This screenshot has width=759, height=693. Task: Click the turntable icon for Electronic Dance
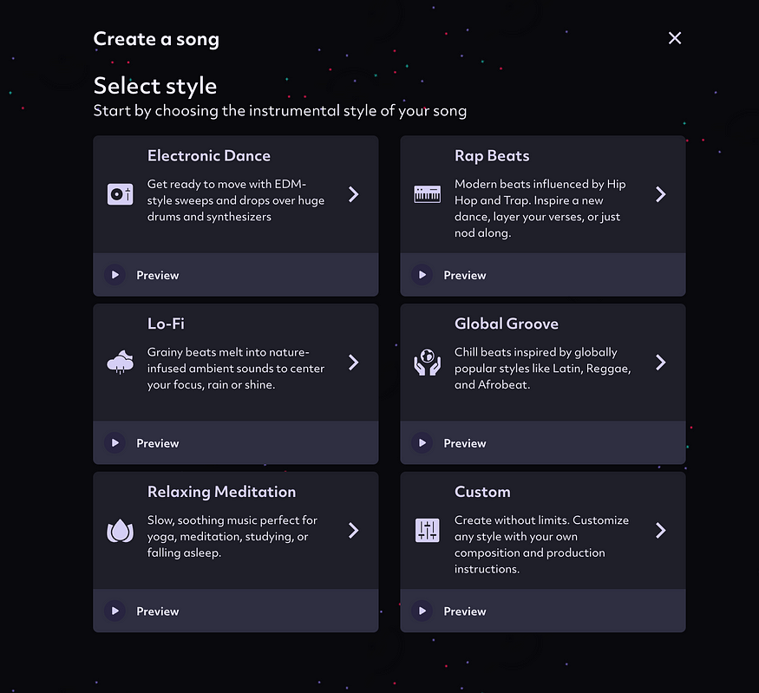[x=120, y=194]
